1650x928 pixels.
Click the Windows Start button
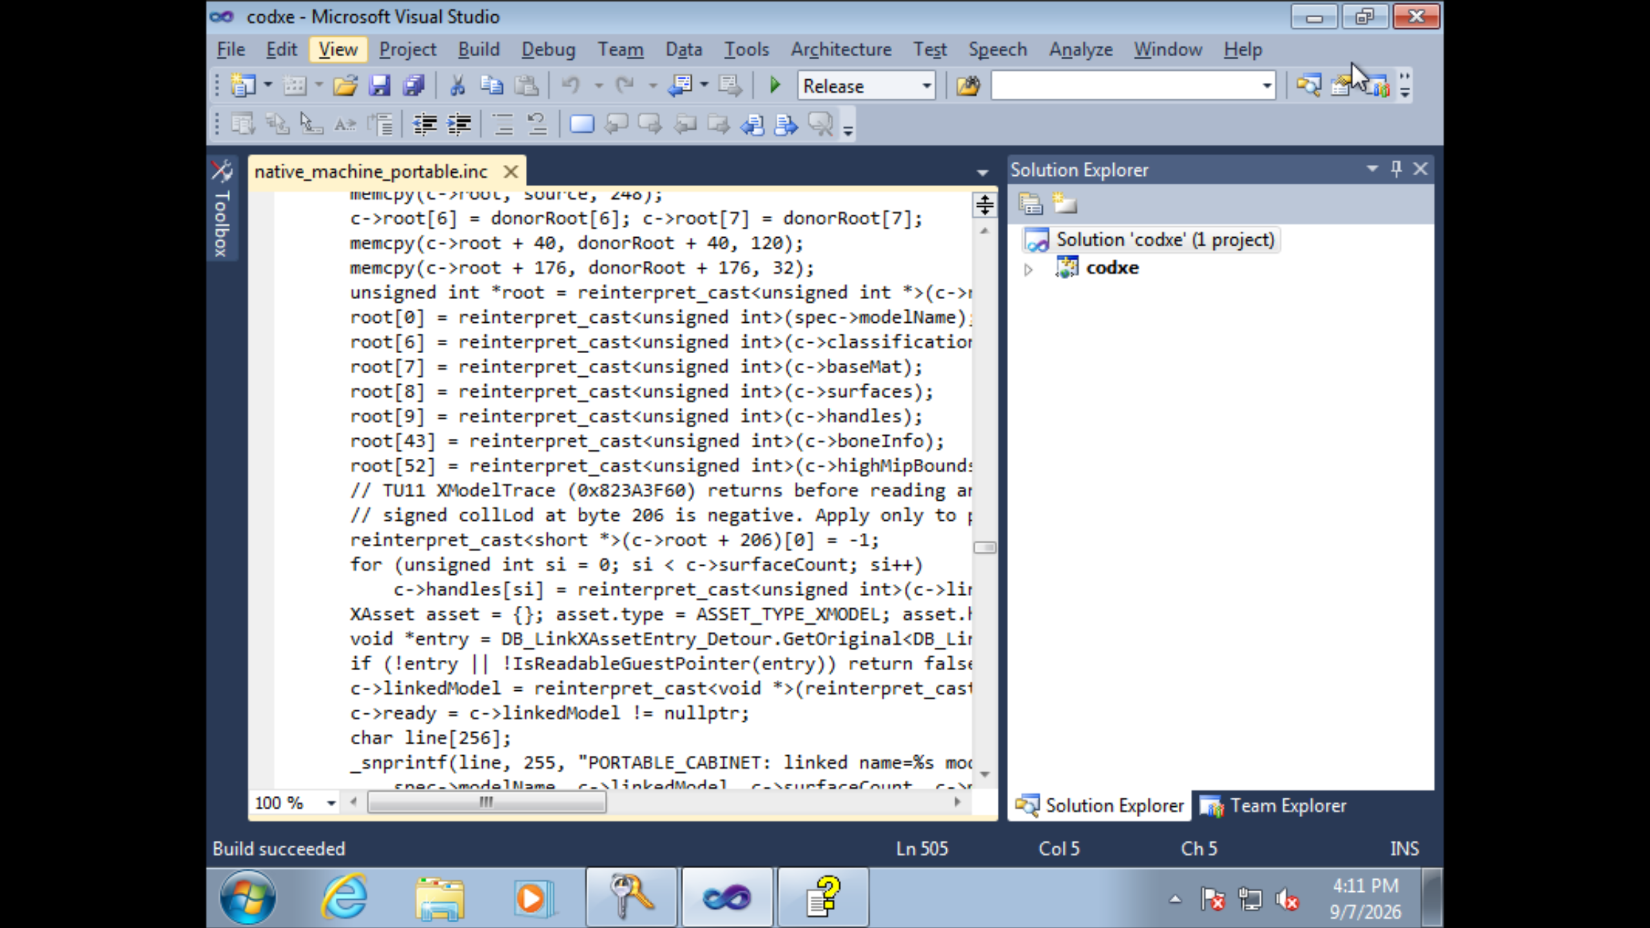(247, 897)
